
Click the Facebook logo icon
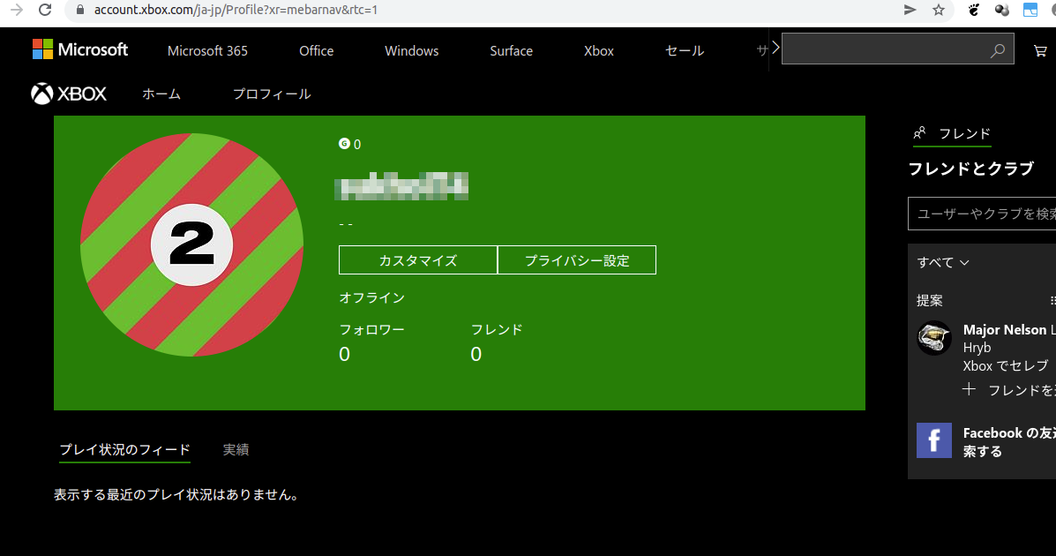click(x=934, y=440)
